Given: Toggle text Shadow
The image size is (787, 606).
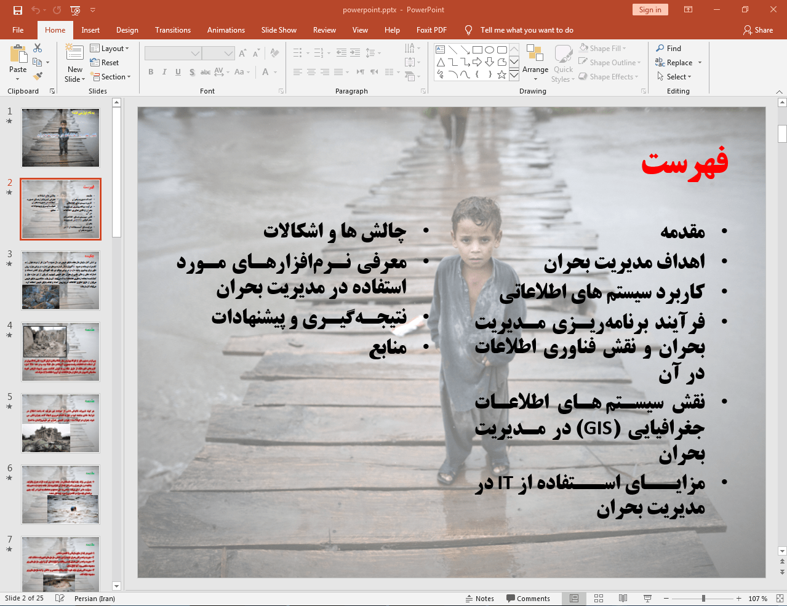Looking at the screenshot, I should (x=192, y=72).
